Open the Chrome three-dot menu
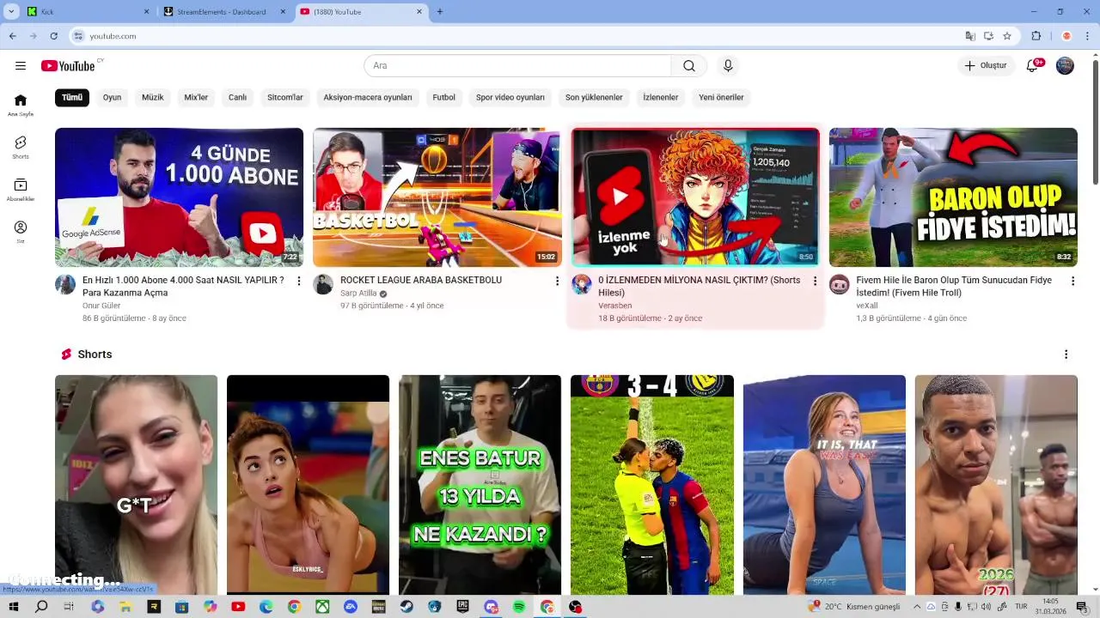 coord(1088,36)
